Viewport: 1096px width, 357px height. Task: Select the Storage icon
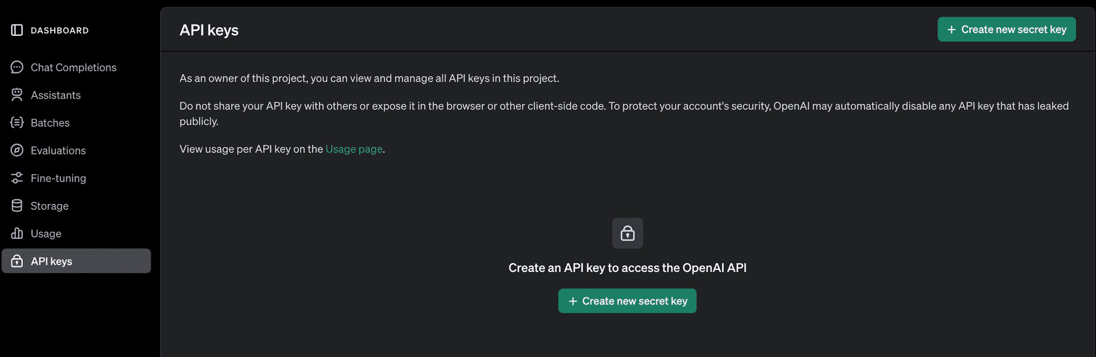(x=17, y=205)
